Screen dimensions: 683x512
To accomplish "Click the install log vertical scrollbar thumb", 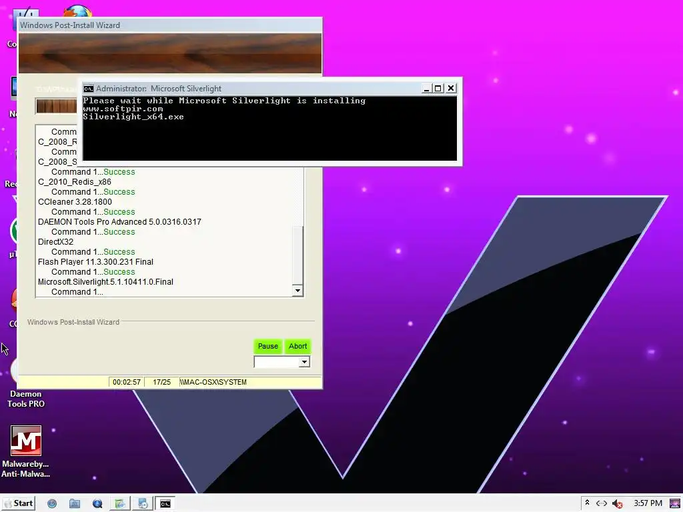I will 297,255.
